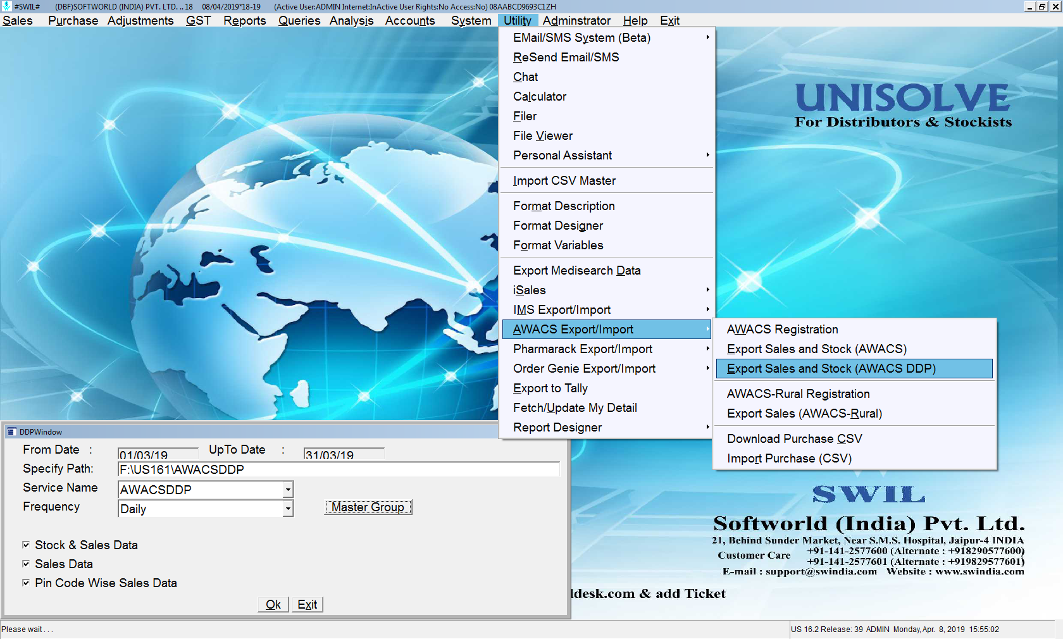This screenshot has height=639, width=1063.
Task: Open the Frequency dropdown arrow
Action: tap(288, 509)
